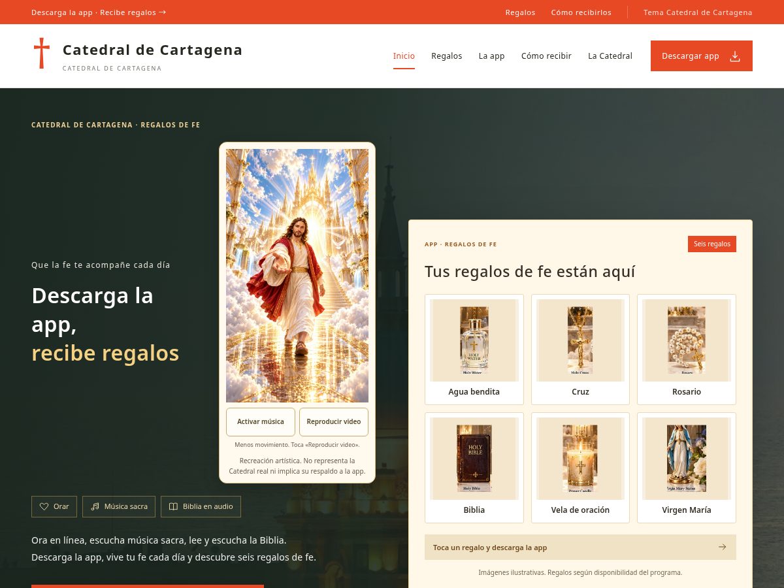This screenshot has width=784, height=588.
Task: Click the arrow on the gift download bar
Action: tap(722, 547)
